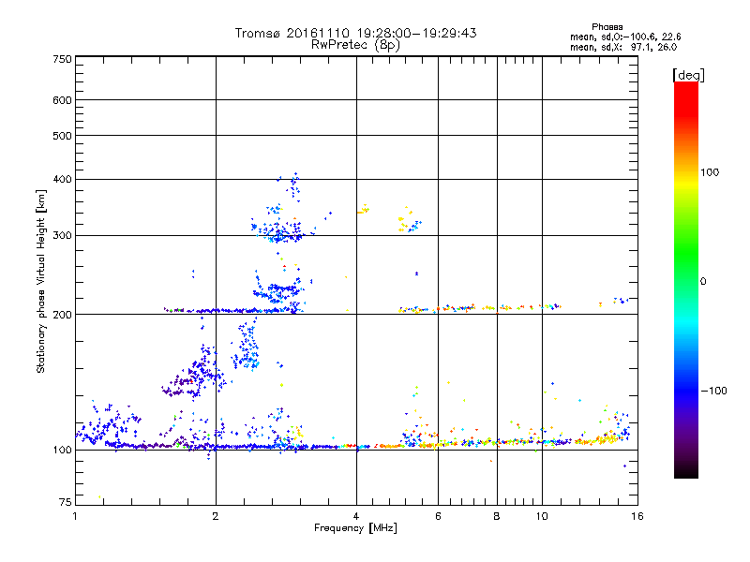Click 'mean, sd,X: 97.1, 26.0' text
This screenshot has height=562, width=750.
623,47
